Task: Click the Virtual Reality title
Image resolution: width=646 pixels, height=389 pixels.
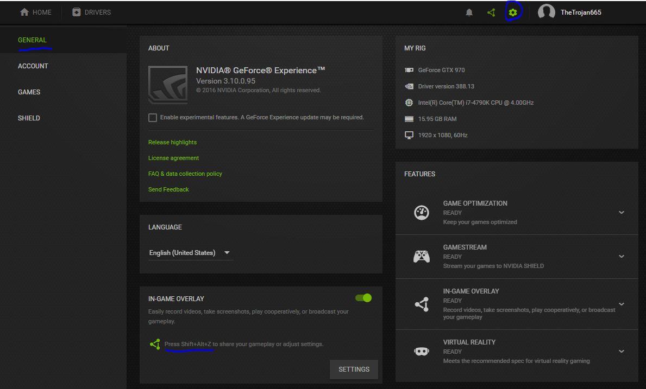Action: [x=469, y=342]
